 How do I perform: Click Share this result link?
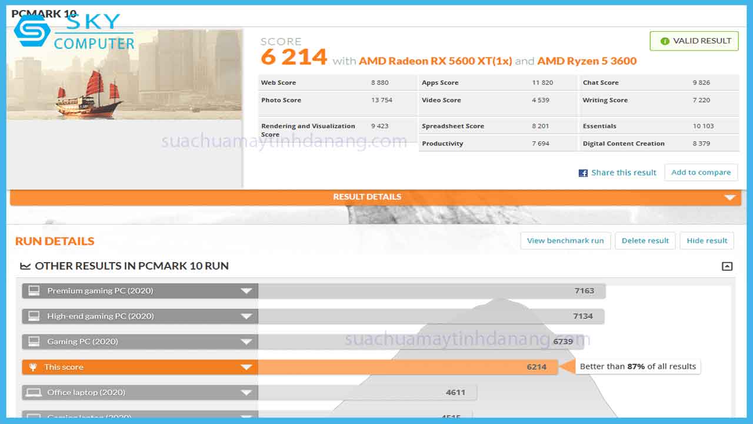pyautogui.click(x=624, y=173)
